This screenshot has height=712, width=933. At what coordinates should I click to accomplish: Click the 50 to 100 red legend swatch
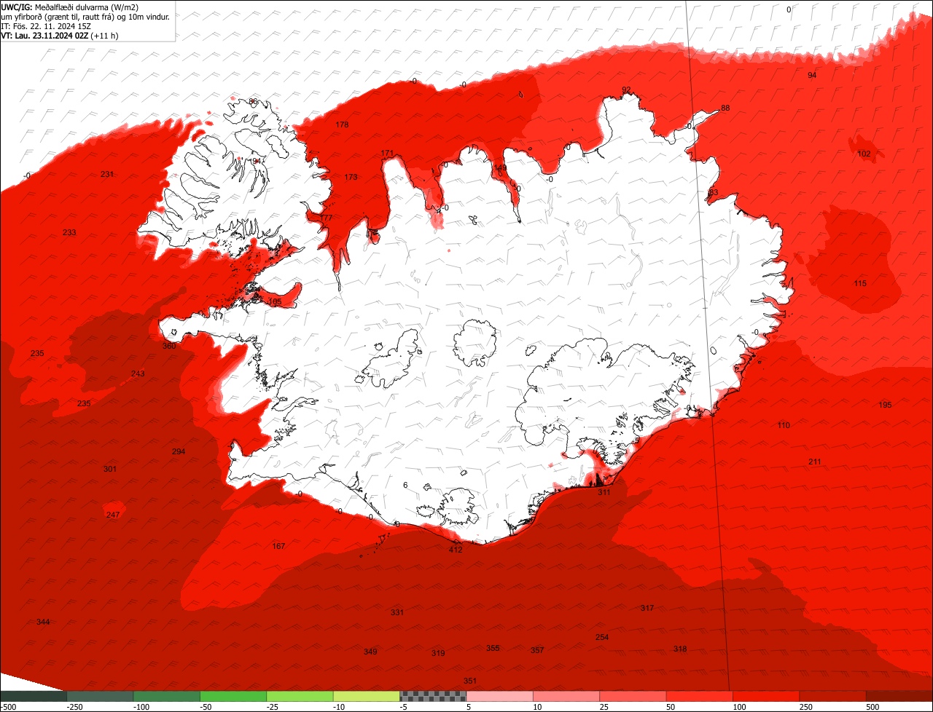coord(700,696)
